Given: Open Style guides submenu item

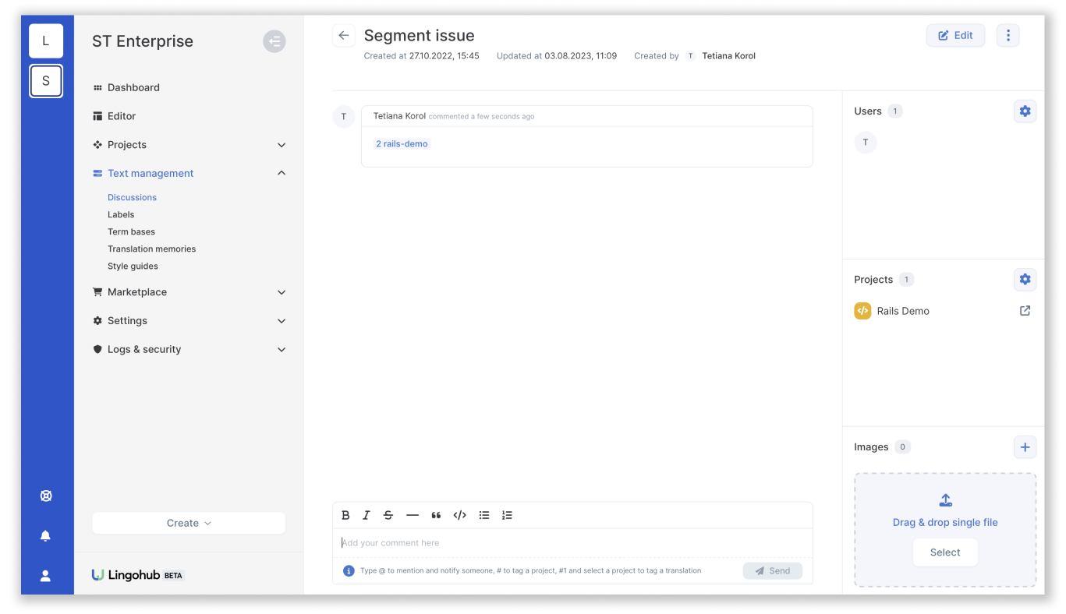Looking at the screenshot, I should coord(133,266).
